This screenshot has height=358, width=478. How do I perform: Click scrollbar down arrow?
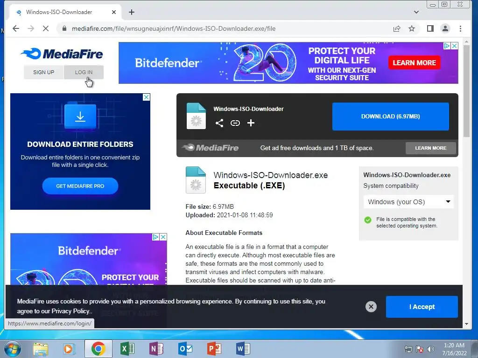tap(466, 324)
